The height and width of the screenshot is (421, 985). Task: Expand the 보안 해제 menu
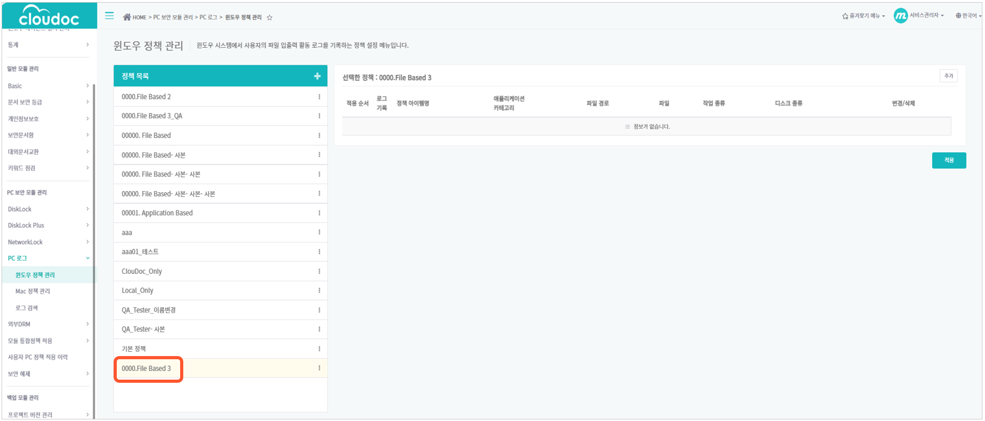click(x=48, y=374)
